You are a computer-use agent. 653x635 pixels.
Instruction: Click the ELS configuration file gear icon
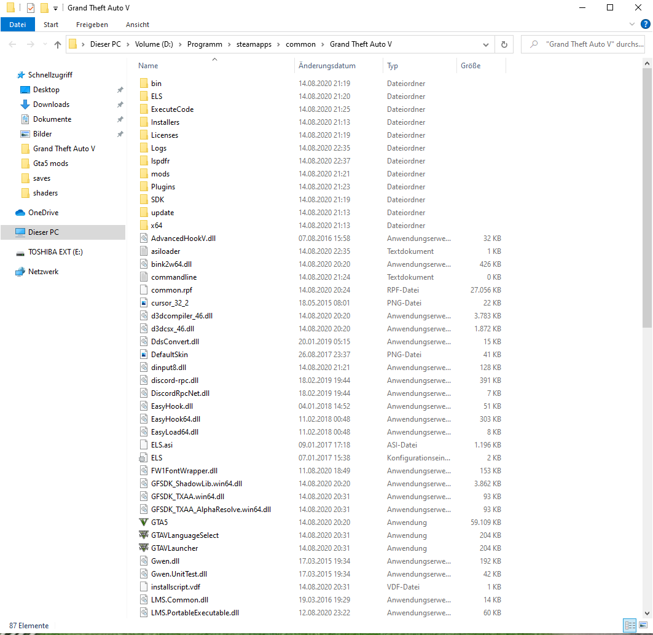[143, 457]
